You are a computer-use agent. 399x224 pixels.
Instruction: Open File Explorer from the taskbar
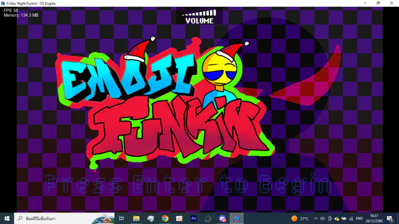pyautogui.click(x=136, y=218)
